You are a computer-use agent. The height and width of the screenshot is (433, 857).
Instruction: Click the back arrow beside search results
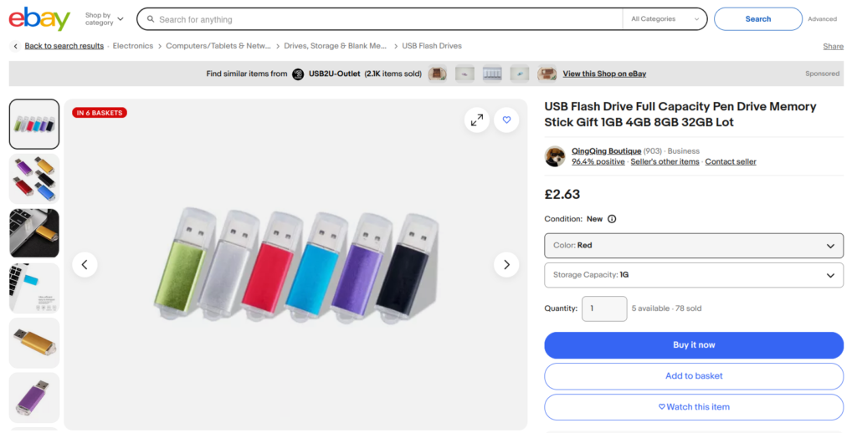point(15,46)
